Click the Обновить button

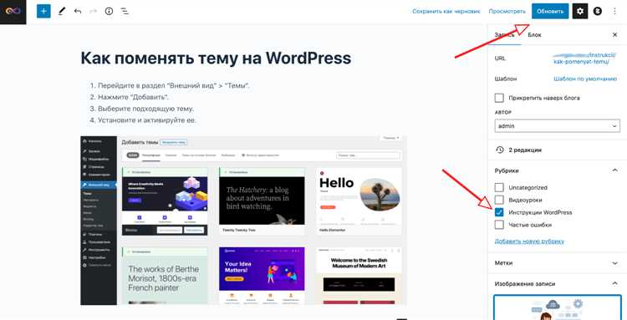[550, 11]
